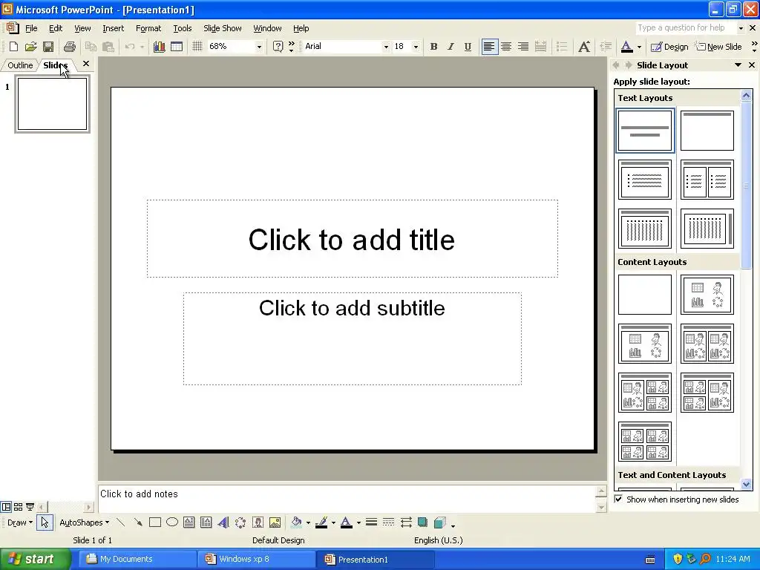Print the presentation using the printer icon
Image resolution: width=760 pixels, height=570 pixels.
click(x=70, y=47)
